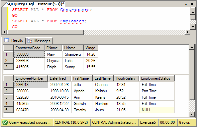Click the query editor scroll down arrow
This screenshot has height=127, width=197.
(193, 27)
